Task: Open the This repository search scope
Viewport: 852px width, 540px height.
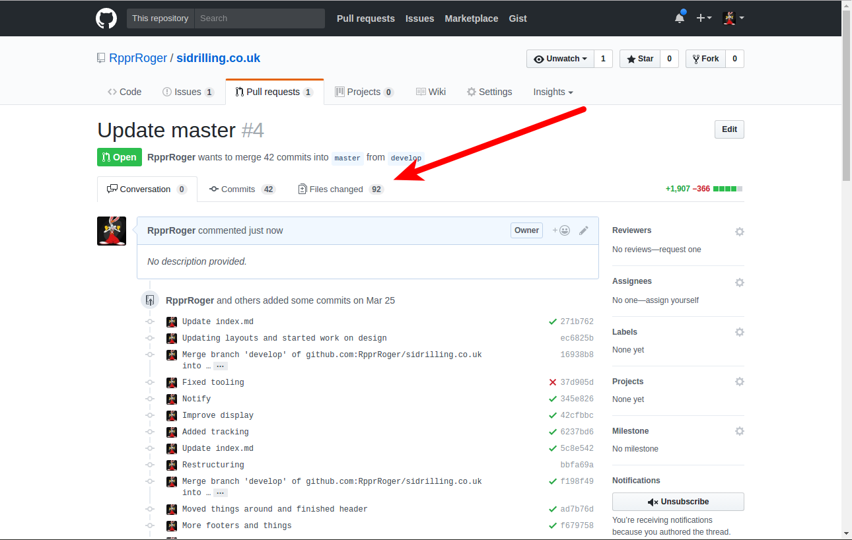Action: 160,18
